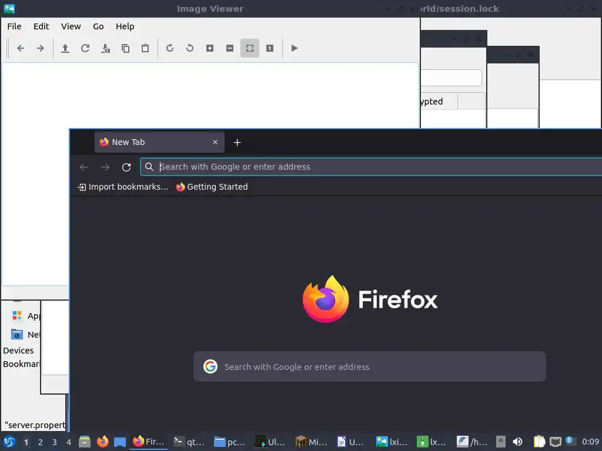Image resolution: width=602 pixels, height=451 pixels.
Task: Click the open file upload-arrow icon
Action: point(65,48)
